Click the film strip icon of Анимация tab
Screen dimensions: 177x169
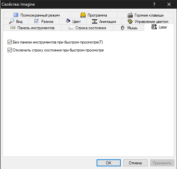(x=95, y=21)
